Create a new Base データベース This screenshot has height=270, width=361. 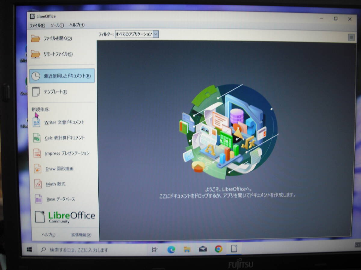(x=55, y=199)
